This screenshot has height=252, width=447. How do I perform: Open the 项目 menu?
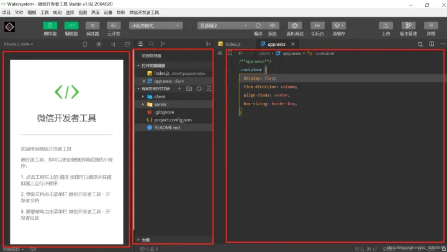[x=6, y=12]
